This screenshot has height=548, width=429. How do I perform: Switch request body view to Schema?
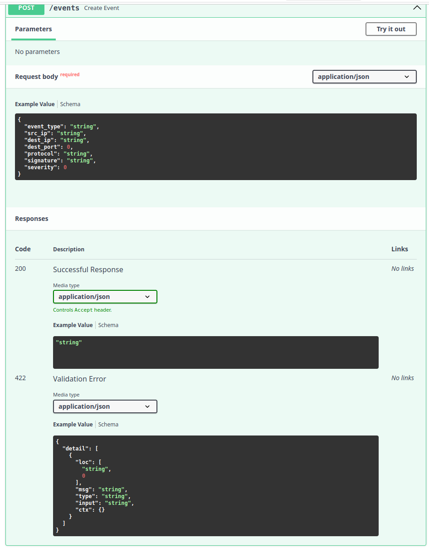70,104
